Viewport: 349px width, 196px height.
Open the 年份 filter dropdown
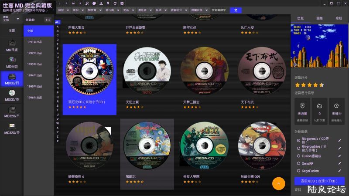coord(79,10)
